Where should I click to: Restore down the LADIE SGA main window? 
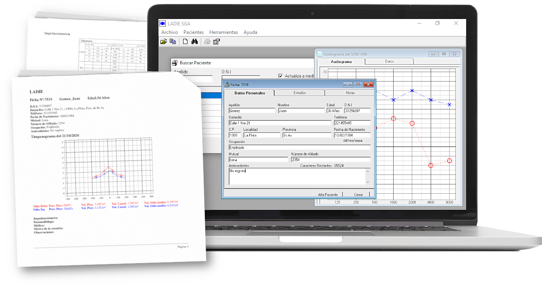tap(438, 23)
